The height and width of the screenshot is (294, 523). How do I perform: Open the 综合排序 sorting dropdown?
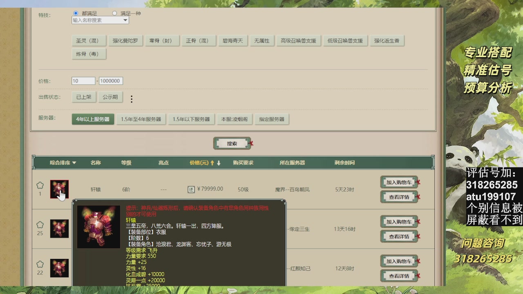pyautogui.click(x=62, y=162)
